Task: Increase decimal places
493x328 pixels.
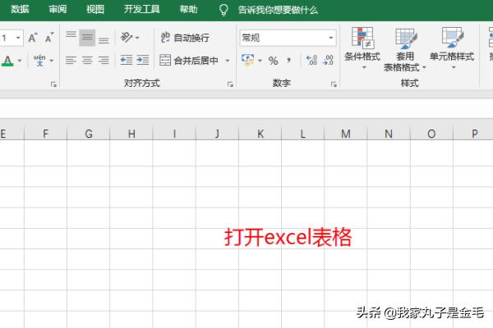Action: pos(311,60)
